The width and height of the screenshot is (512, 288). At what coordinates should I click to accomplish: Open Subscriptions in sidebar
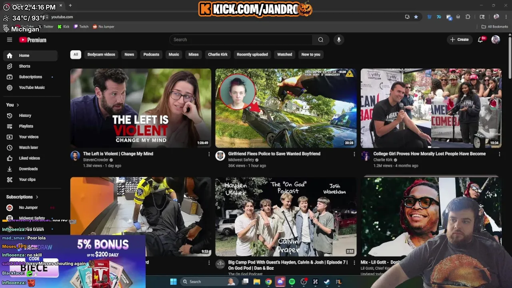pyautogui.click(x=30, y=77)
